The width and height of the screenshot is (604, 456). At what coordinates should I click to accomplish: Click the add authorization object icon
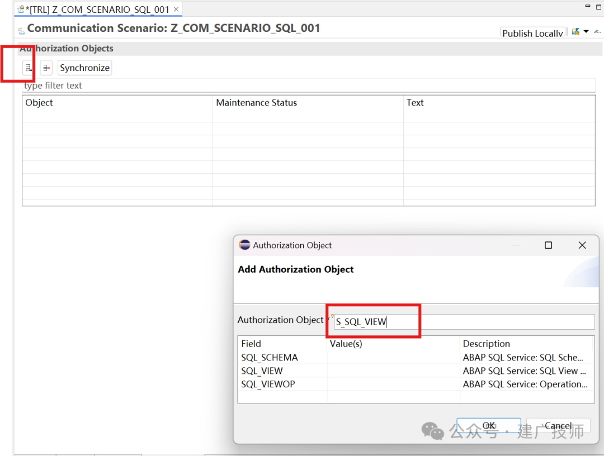click(x=28, y=68)
